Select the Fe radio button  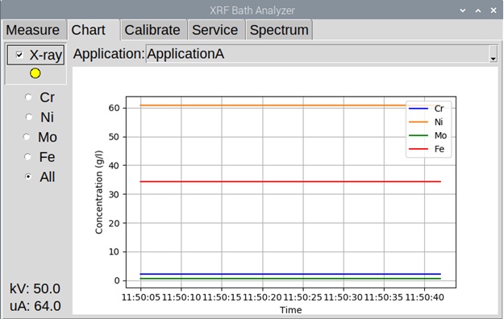(27, 157)
